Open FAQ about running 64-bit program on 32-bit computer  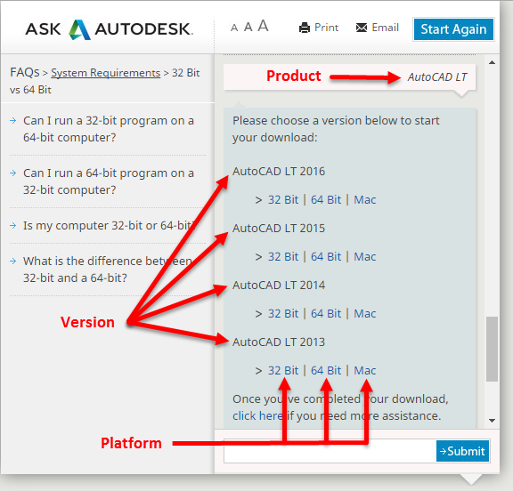109,181
